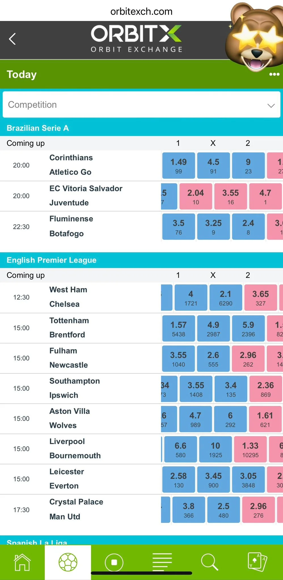Open the in-play stop-circle icon
Viewport: 283px width, 580px height.
(114, 562)
